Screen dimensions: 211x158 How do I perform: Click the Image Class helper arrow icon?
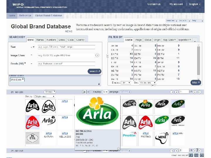tap(97, 55)
